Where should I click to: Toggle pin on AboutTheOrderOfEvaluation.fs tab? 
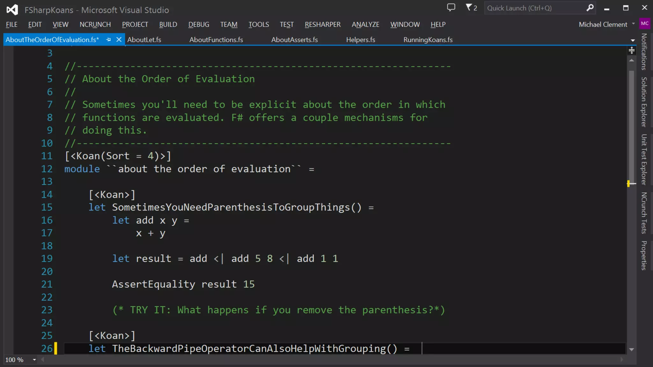108,40
